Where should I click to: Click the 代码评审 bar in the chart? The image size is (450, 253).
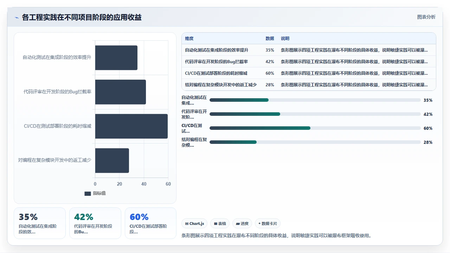(x=121, y=92)
